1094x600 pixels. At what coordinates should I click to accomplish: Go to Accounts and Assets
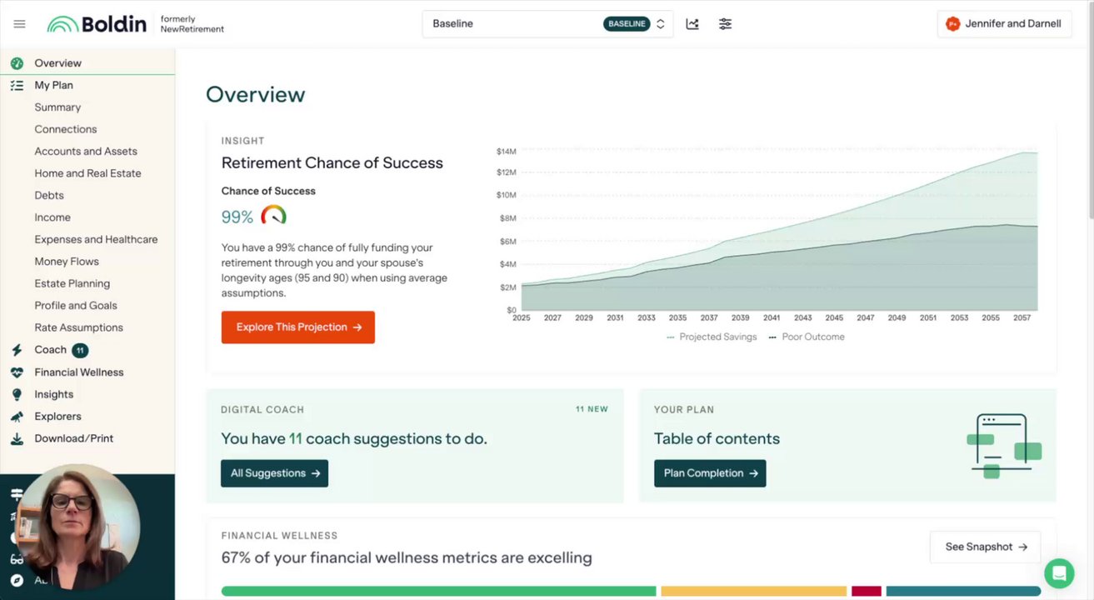click(x=86, y=152)
